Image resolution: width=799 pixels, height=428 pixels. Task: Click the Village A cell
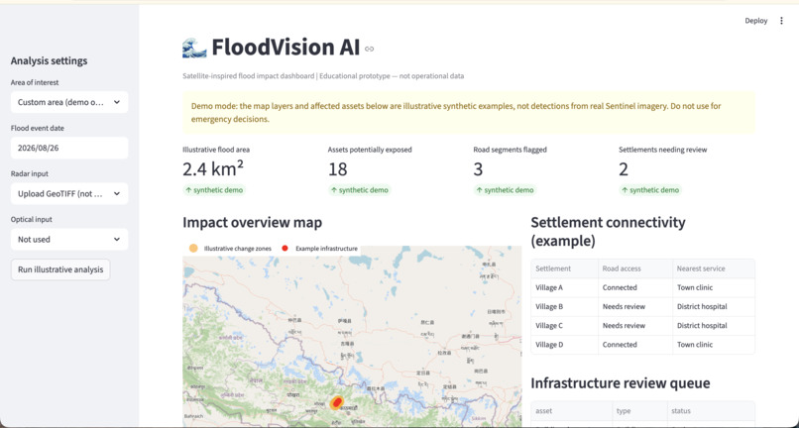point(564,287)
